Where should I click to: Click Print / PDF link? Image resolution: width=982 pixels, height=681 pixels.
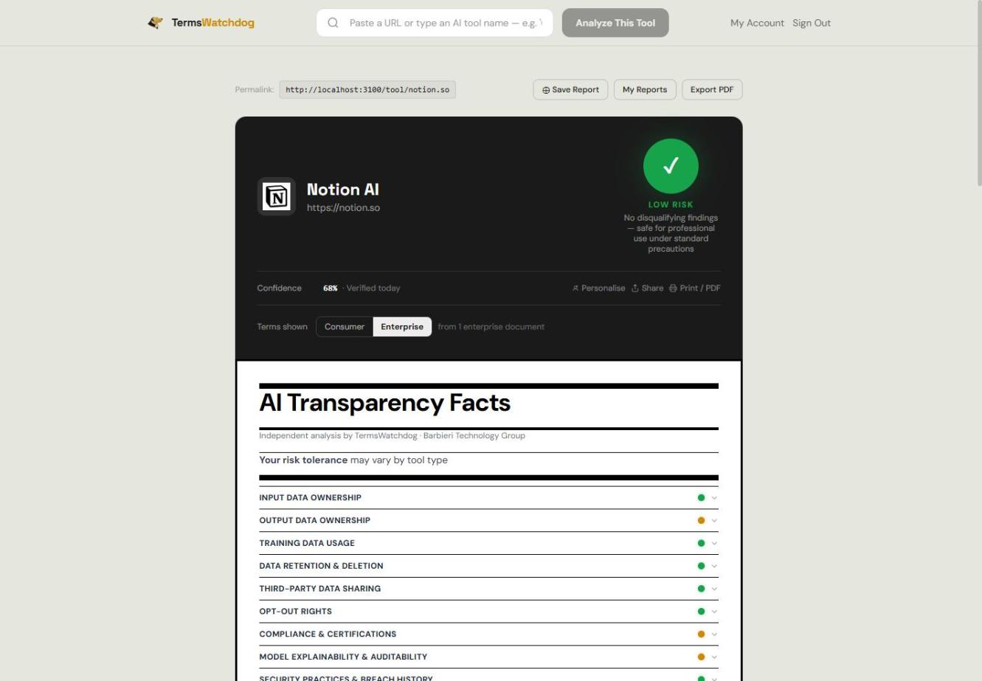[x=694, y=288]
